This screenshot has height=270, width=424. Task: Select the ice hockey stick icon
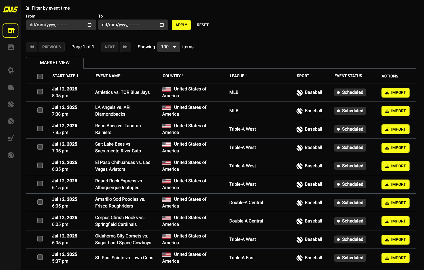10,138
